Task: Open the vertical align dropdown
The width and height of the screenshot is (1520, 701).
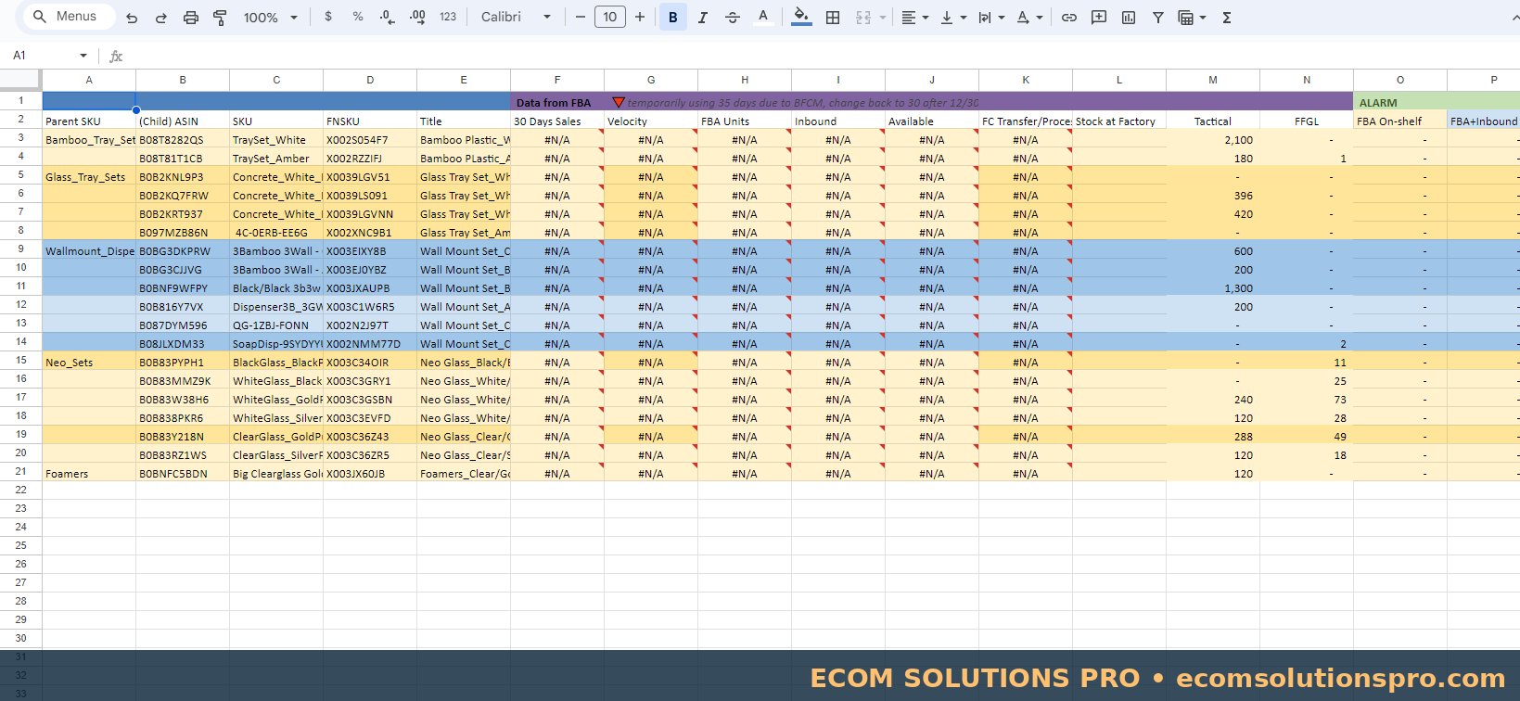Action: [x=953, y=18]
